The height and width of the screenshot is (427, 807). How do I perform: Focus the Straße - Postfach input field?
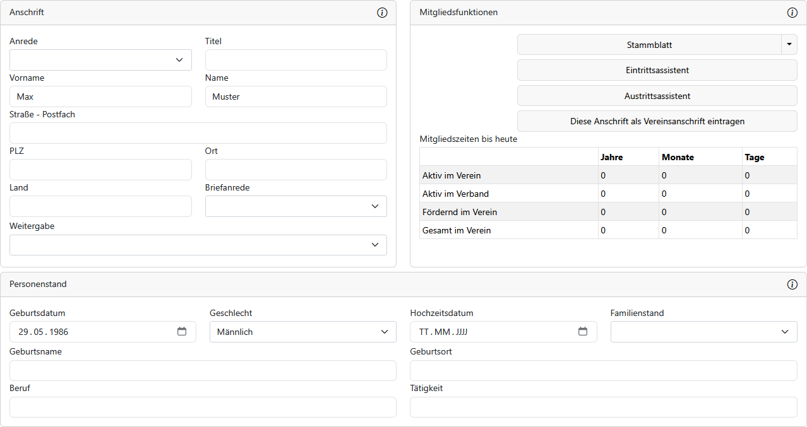click(x=198, y=133)
